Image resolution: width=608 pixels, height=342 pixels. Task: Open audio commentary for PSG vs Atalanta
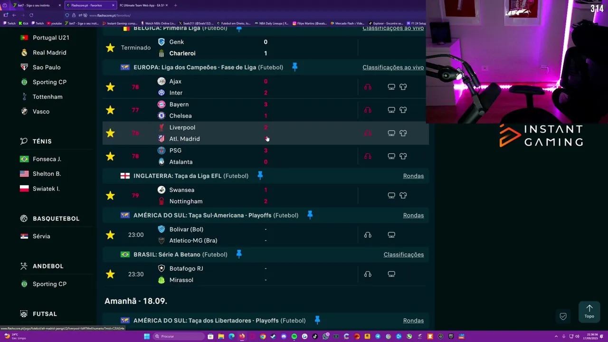coord(368,156)
